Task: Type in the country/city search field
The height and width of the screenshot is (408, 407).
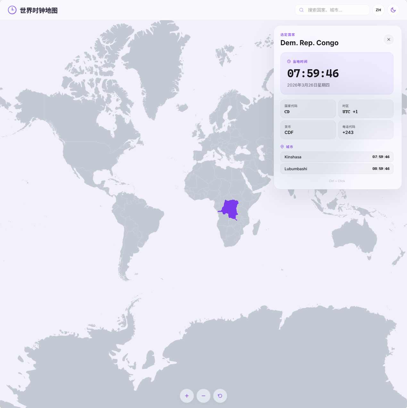Action: (336, 10)
